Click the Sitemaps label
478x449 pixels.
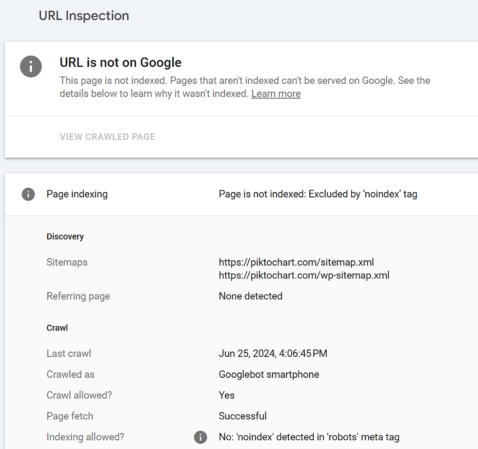(67, 262)
